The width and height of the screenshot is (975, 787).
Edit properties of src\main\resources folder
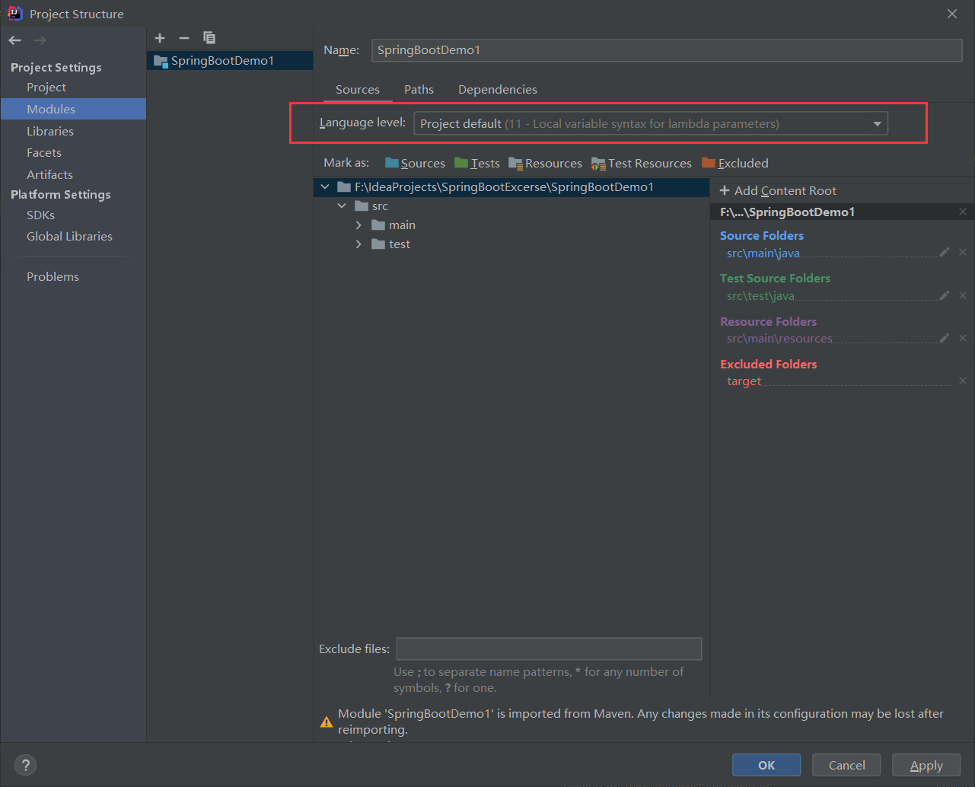945,338
